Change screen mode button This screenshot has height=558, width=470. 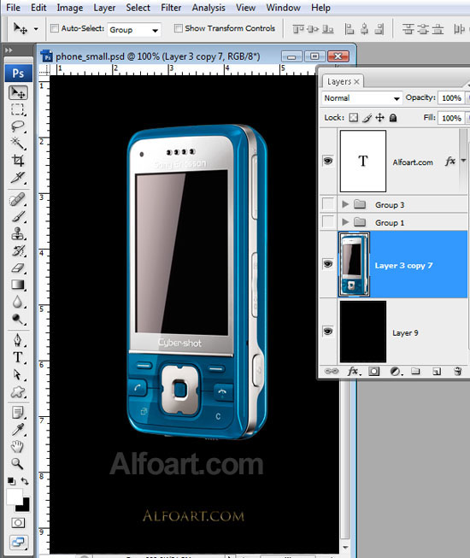(18, 542)
